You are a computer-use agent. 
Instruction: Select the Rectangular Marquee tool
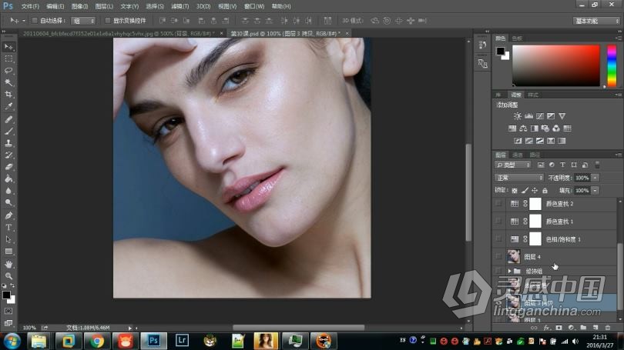pyautogui.click(x=8, y=58)
